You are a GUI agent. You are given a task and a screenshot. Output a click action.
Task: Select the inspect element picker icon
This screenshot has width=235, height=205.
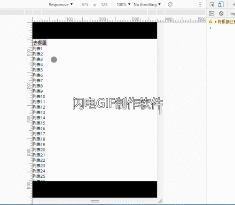[212, 5]
